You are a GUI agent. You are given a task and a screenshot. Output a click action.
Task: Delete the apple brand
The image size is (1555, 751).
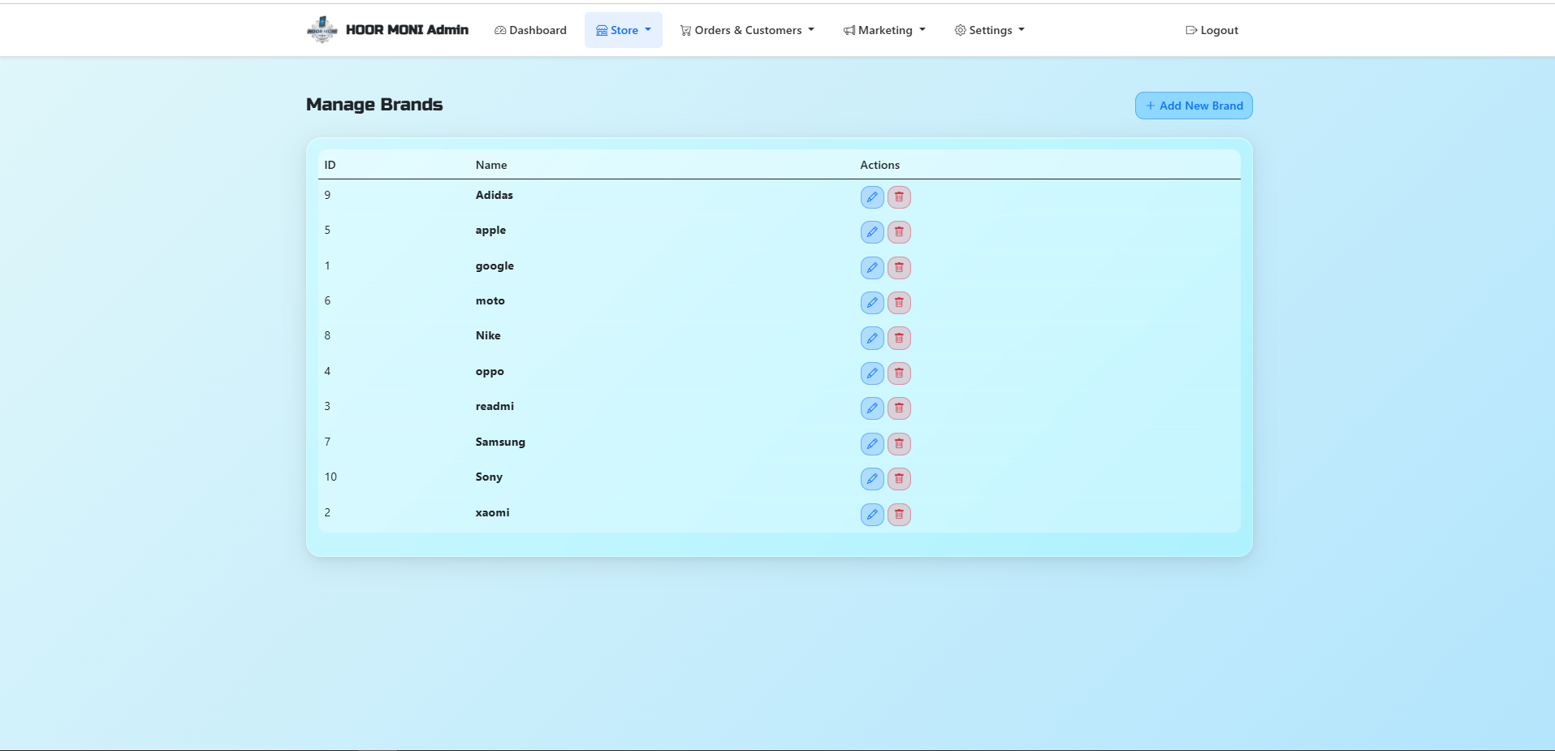(899, 232)
